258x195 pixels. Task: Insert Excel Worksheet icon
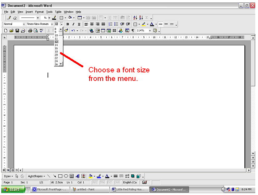click(109, 31)
